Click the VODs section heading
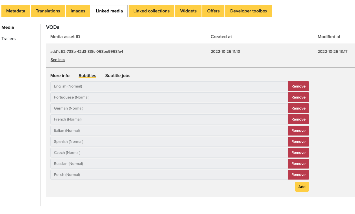This screenshot has width=355, height=214. tap(53, 27)
